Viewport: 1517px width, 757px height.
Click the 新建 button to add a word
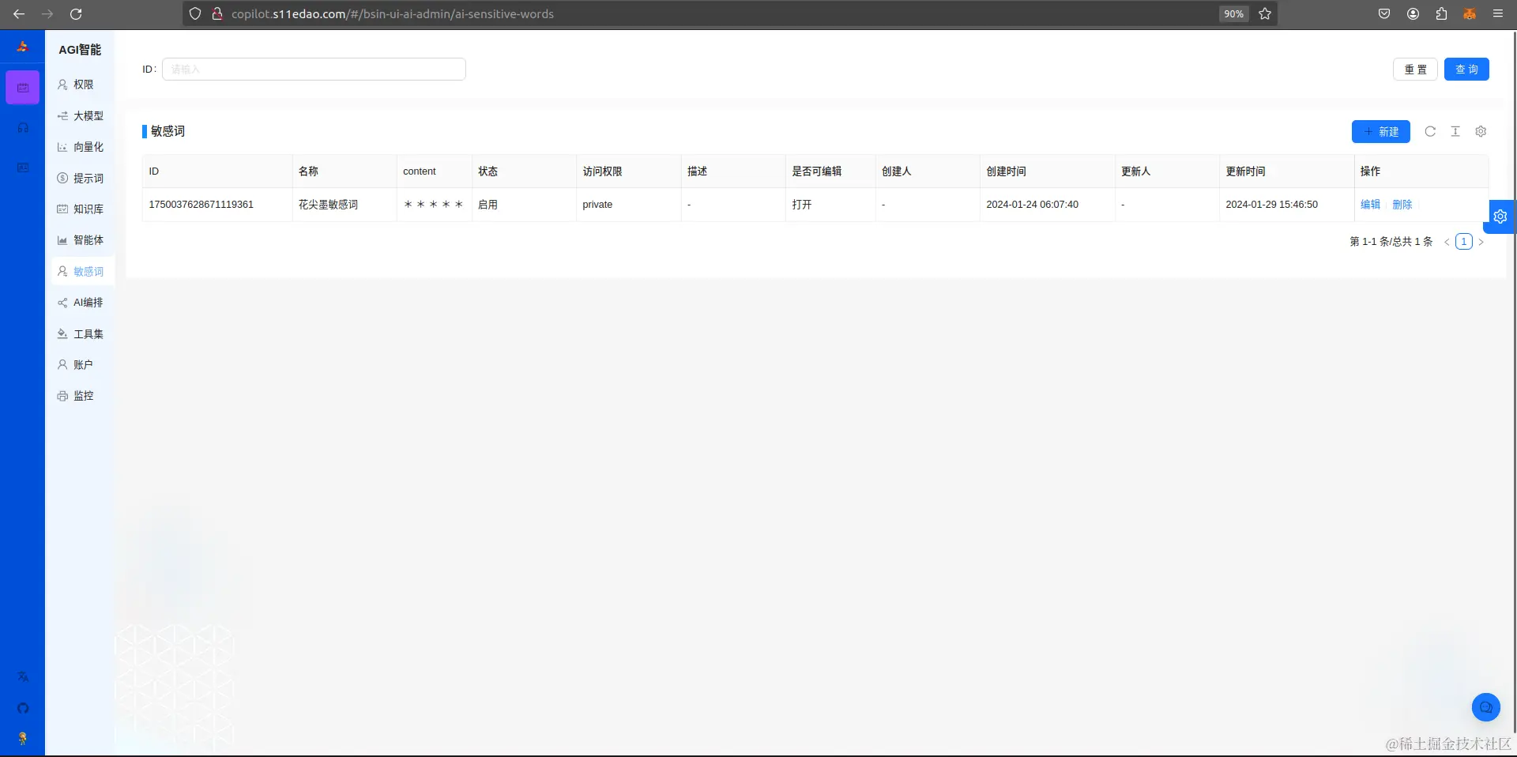tap(1380, 132)
